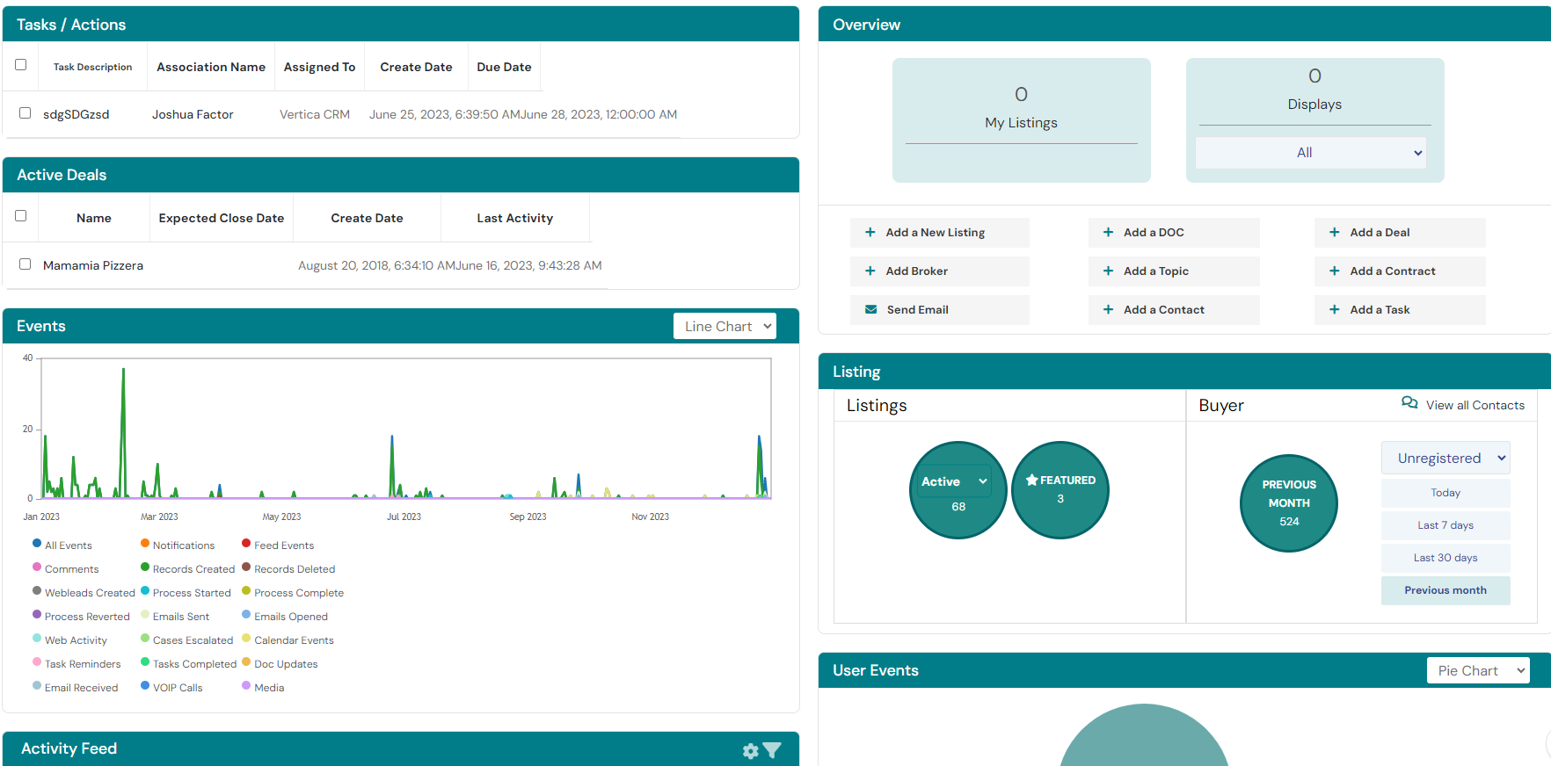Toggle the Notifications legend dot
Image resolution: width=1551 pixels, height=766 pixels.
pyautogui.click(x=145, y=544)
